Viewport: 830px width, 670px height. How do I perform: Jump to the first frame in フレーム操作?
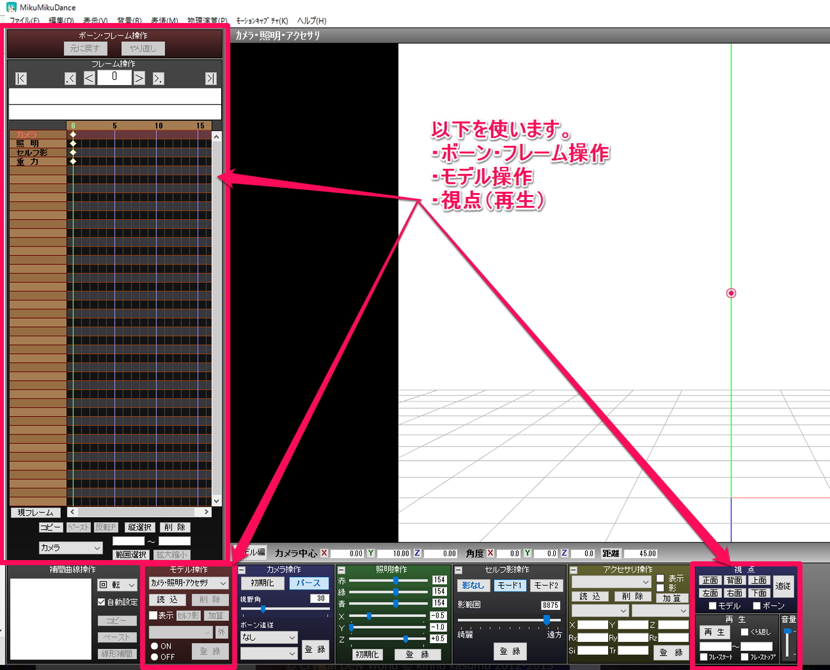[21, 78]
